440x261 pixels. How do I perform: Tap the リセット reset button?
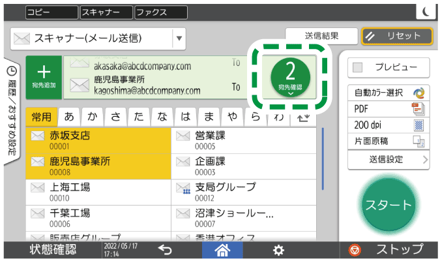(x=397, y=36)
